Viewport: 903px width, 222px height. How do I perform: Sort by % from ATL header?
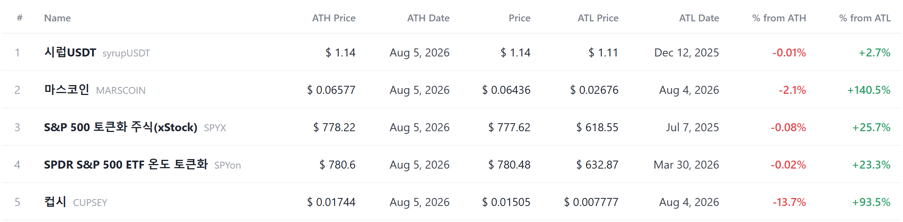pos(865,18)
